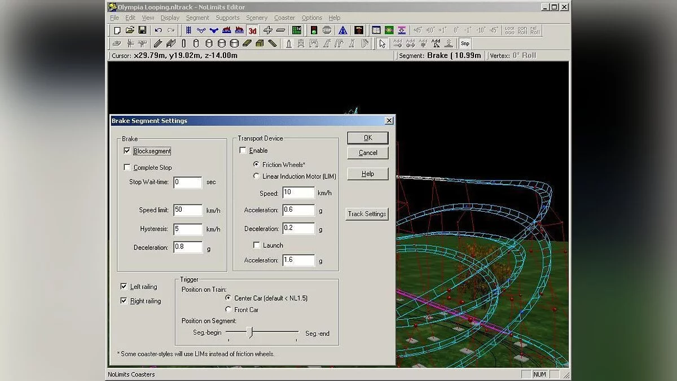The height and width of the screenshot is (381, 677).
Task: Undo the last action with the toolbar arrow
Action: click(158, 30)
